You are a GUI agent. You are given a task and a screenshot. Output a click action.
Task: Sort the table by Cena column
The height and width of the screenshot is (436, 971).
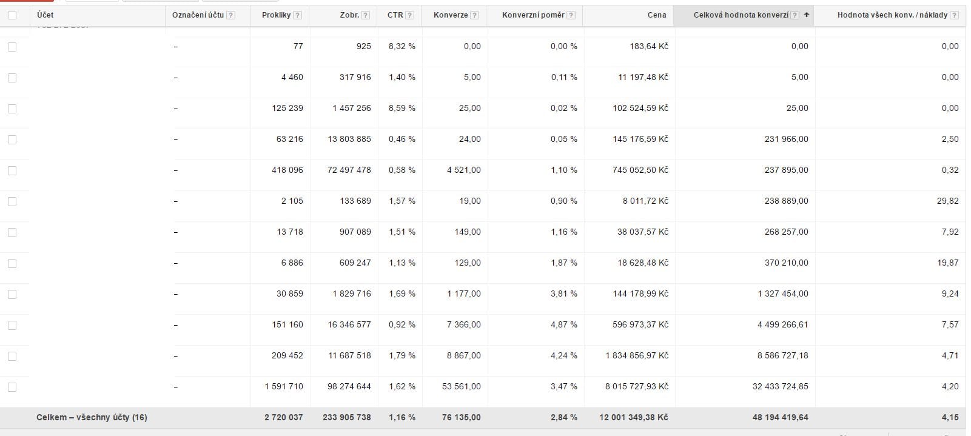[656, 15]
